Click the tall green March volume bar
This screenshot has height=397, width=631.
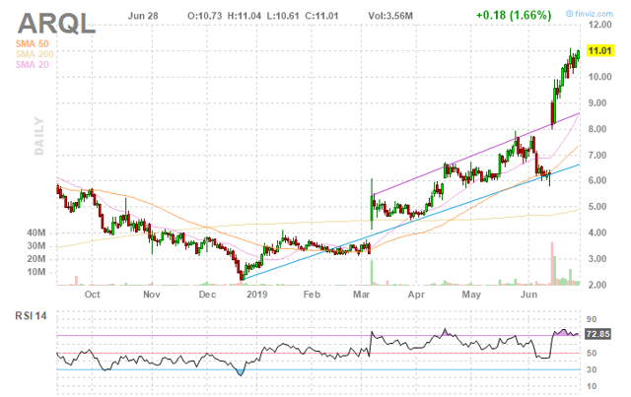click(x=372, y=273)
